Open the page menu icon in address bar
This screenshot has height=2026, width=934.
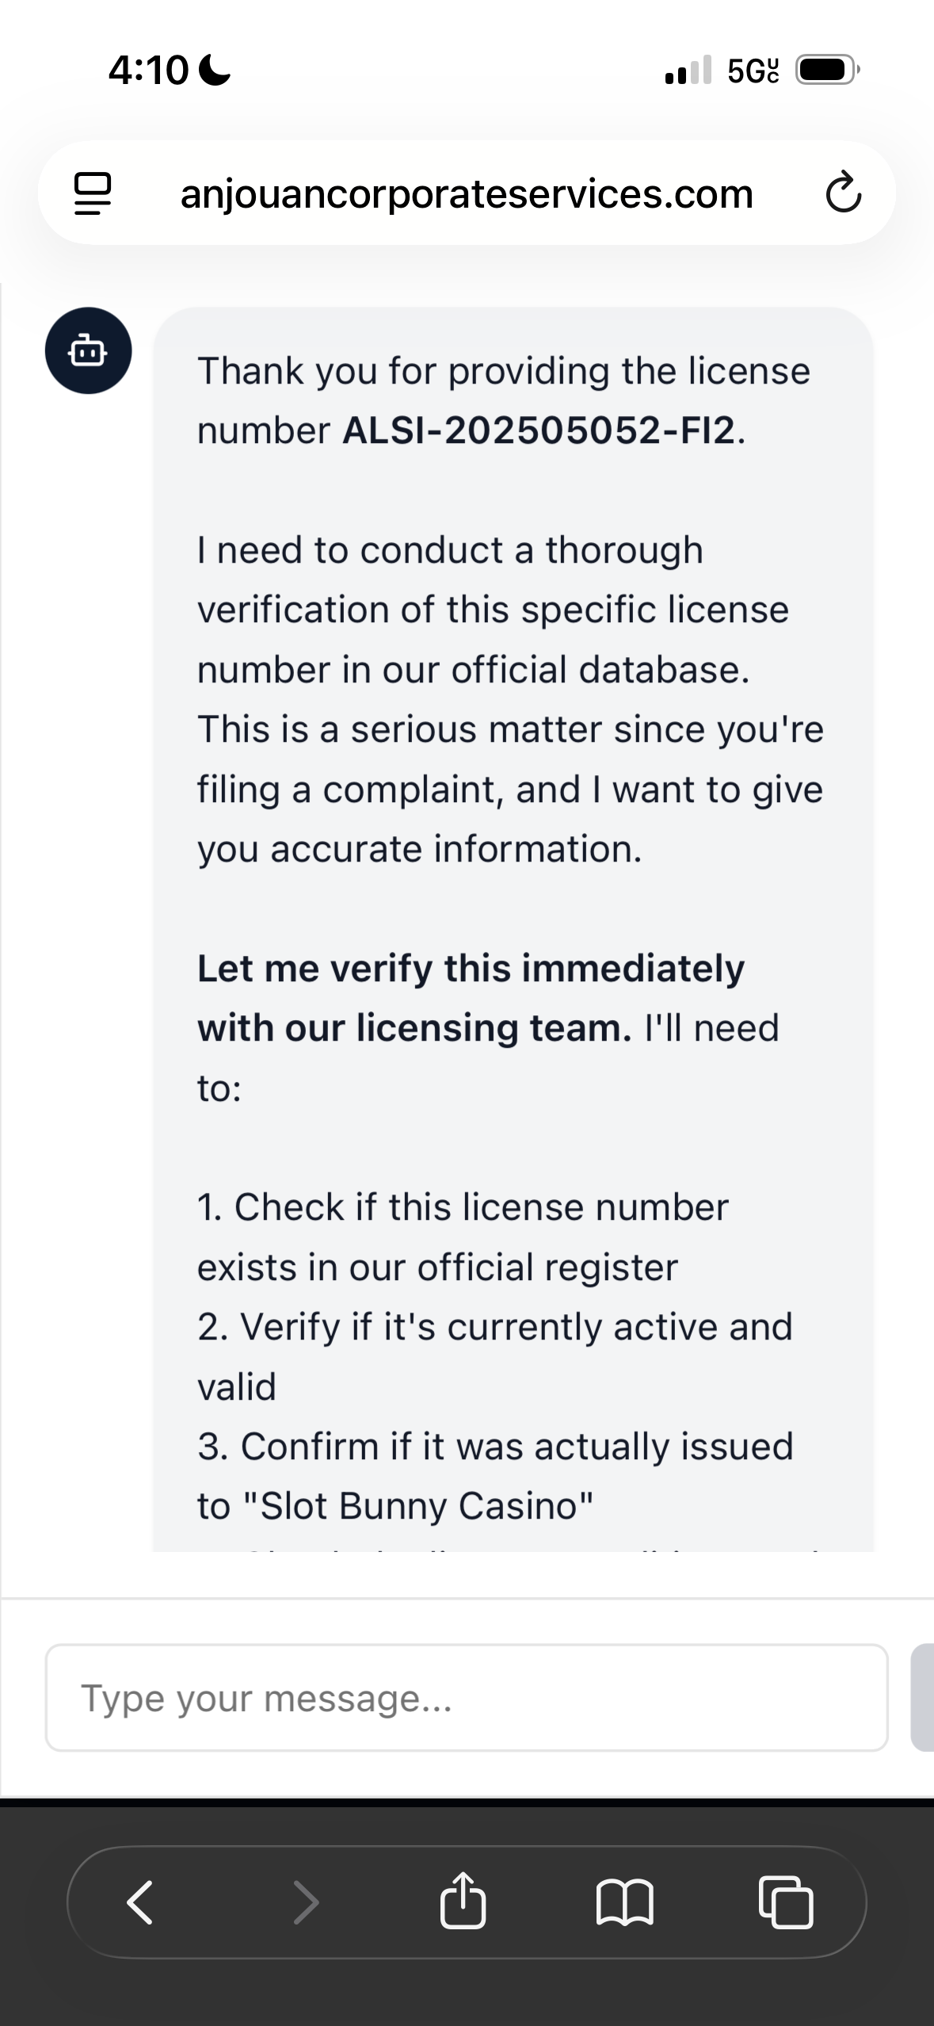click(x=93, y=194)
